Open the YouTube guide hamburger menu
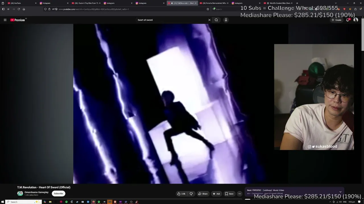Viewport: 364px width, 204px height. tap(5, 20)
